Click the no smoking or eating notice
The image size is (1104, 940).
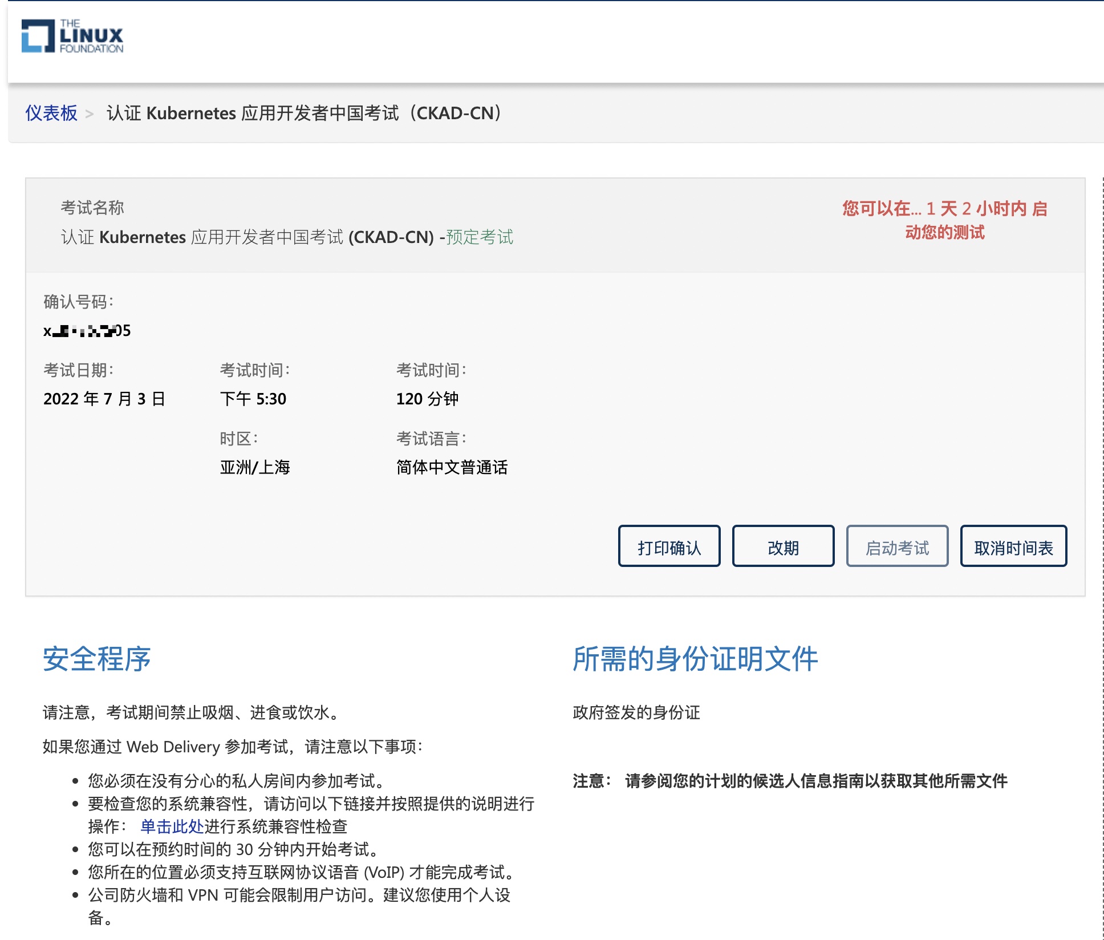[x=193, y=712]
